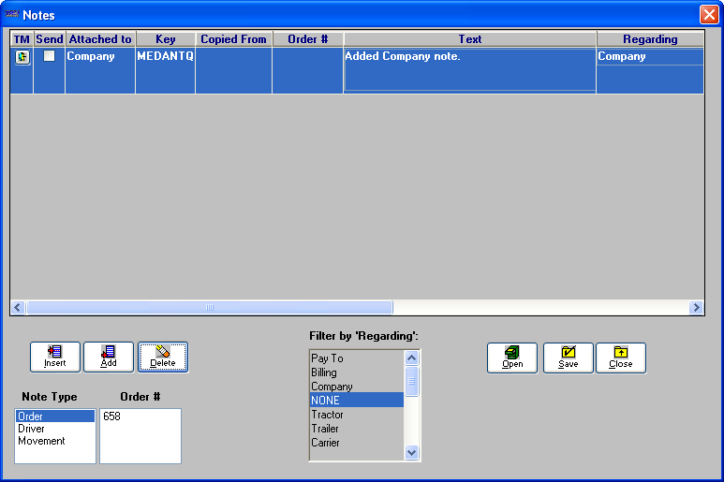Click the Add note button
The image size is (724, 482).
109,357
